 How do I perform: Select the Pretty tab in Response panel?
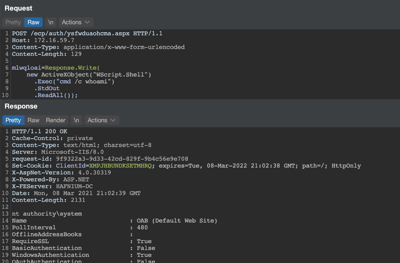tap(13, 120)
